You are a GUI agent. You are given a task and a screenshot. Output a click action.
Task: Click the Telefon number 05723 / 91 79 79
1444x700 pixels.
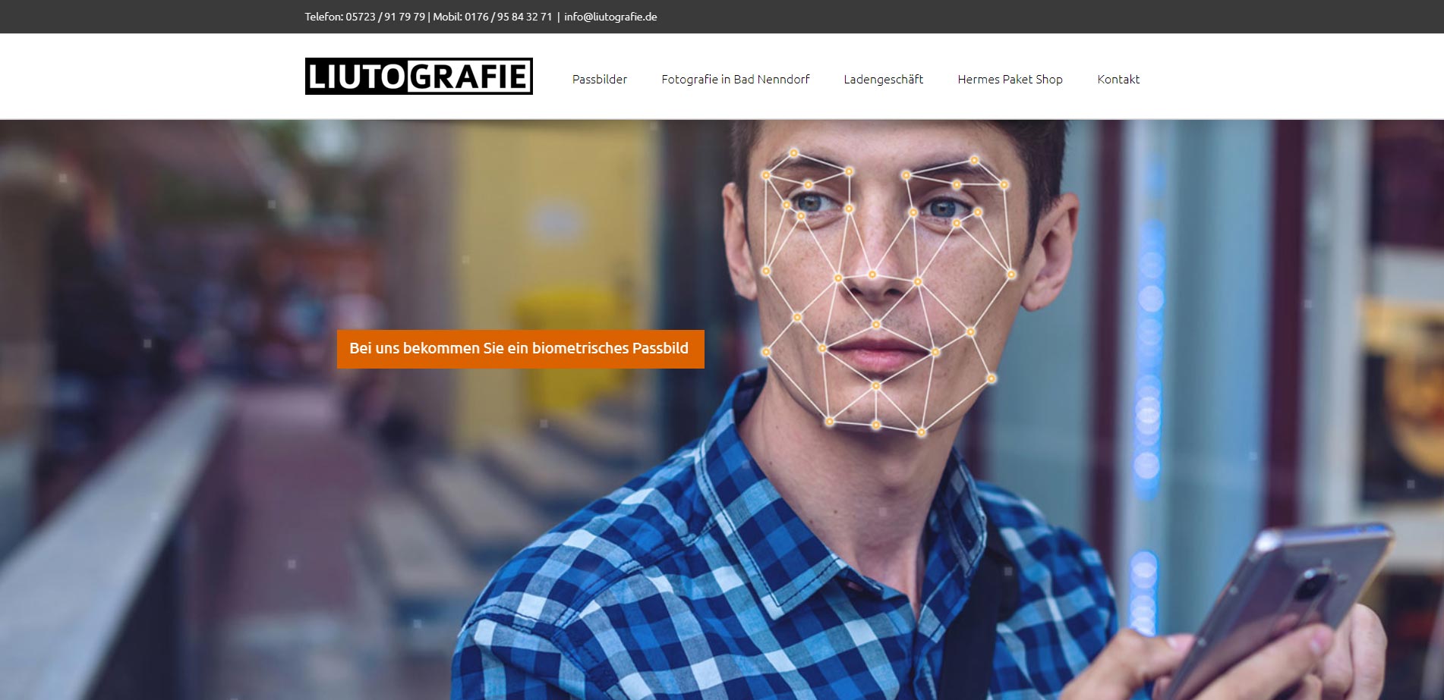385,17
